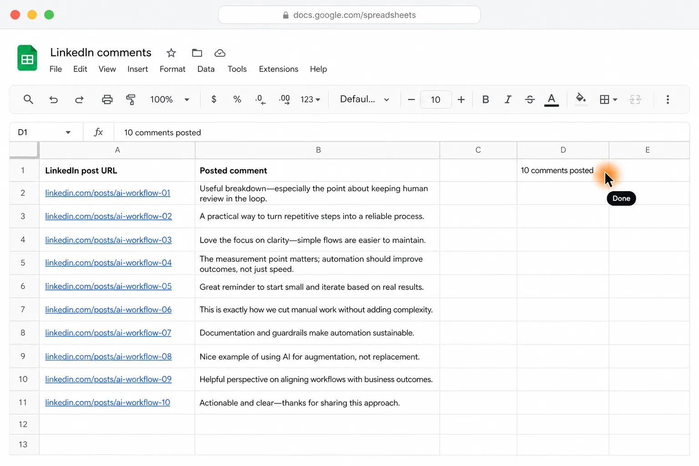The image size is (699, 466).
Task: Redo the last undone action
Action: point(79,99)
